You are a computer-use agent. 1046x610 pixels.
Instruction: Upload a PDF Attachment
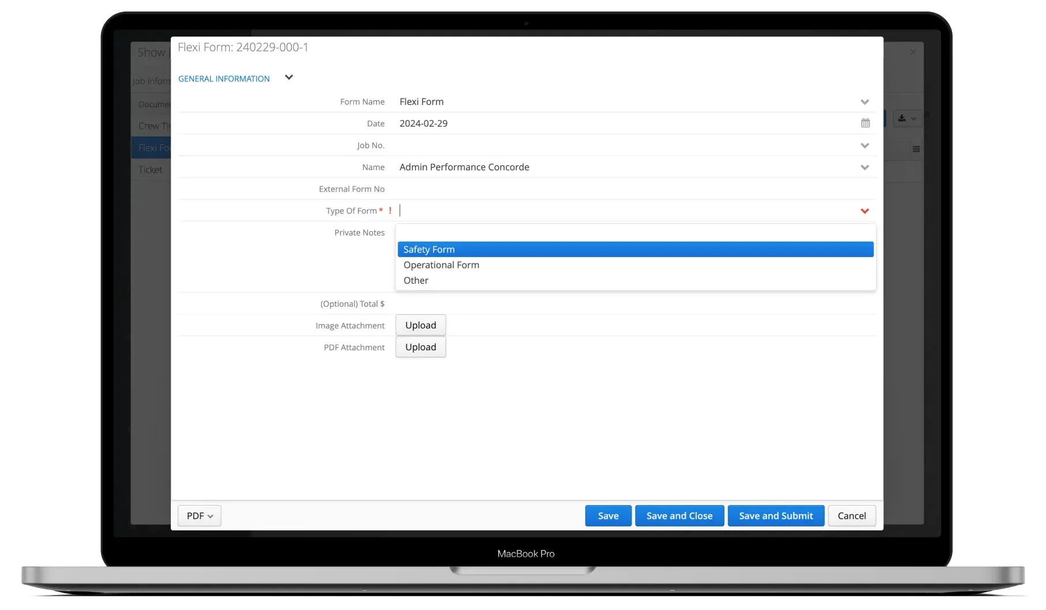(420, 347)
